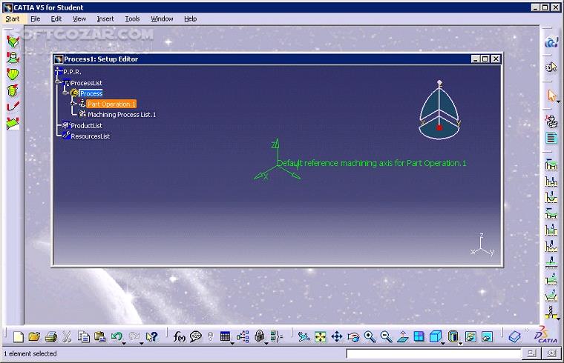Fit All In the view

320,337
